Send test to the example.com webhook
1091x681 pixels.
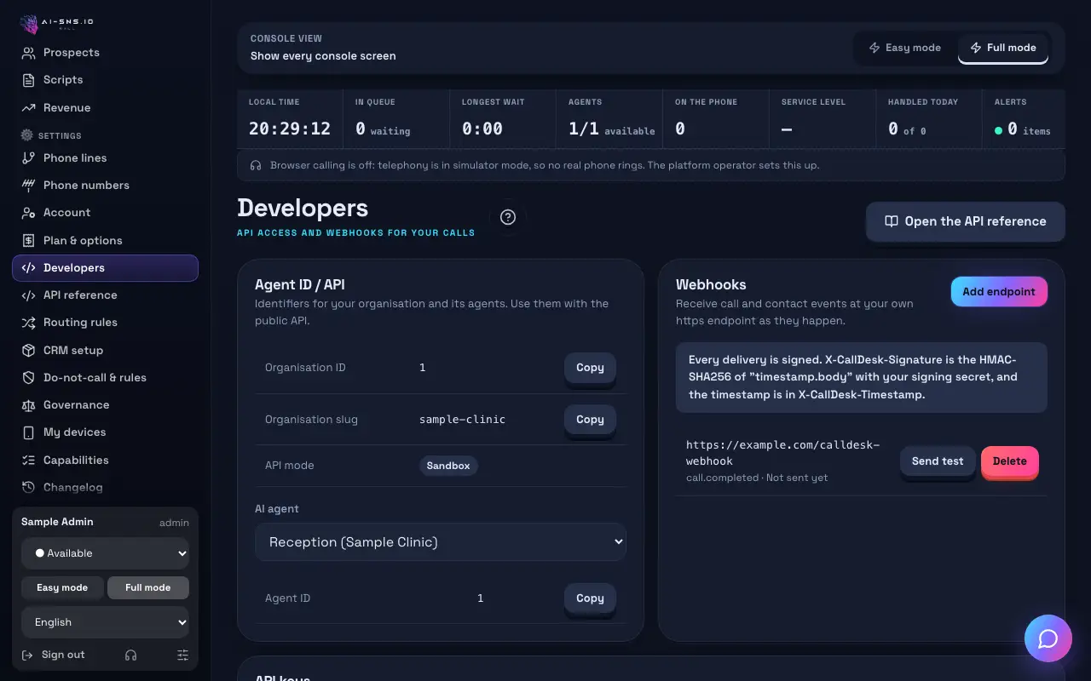tap(938, 461)
